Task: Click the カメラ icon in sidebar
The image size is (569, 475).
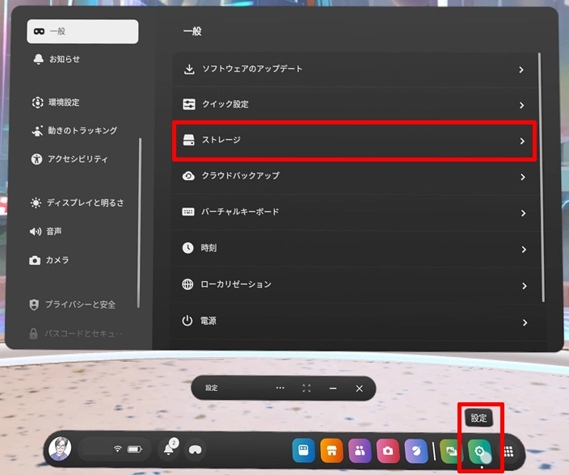Action: (35, 260)
